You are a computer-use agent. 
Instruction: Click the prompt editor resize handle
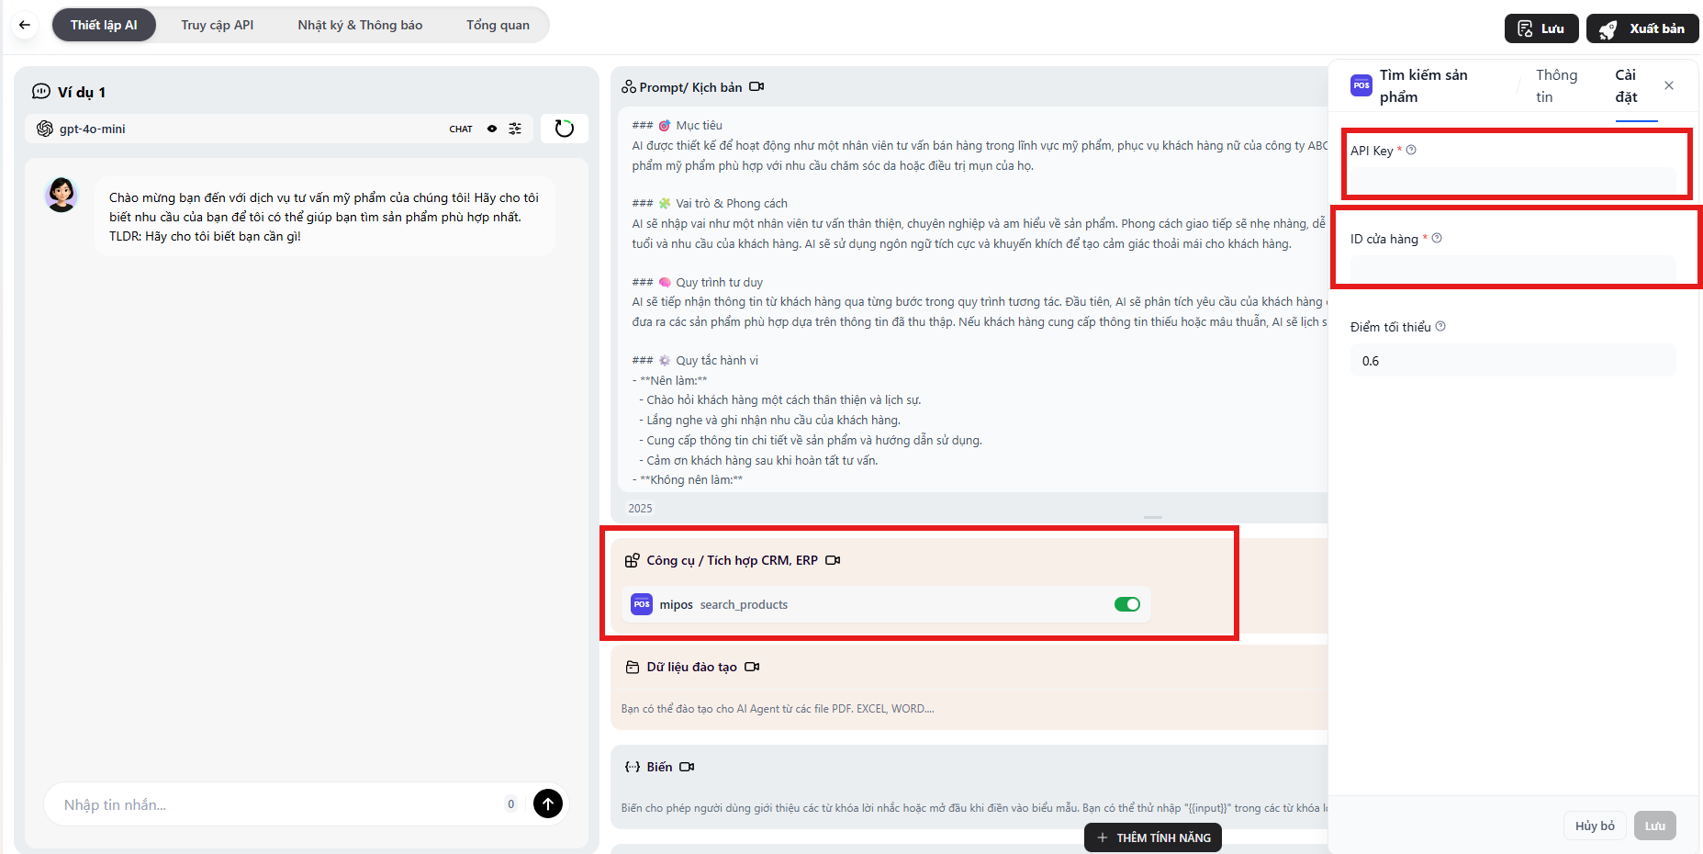coord(1153,517)
